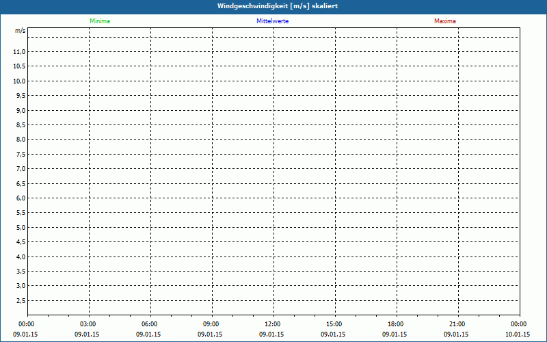Click the 21:00 time label

457,324
